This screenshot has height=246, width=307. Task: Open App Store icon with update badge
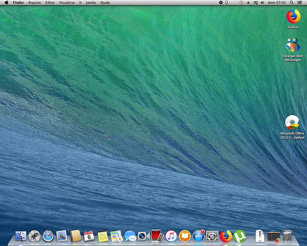(198, 236)
